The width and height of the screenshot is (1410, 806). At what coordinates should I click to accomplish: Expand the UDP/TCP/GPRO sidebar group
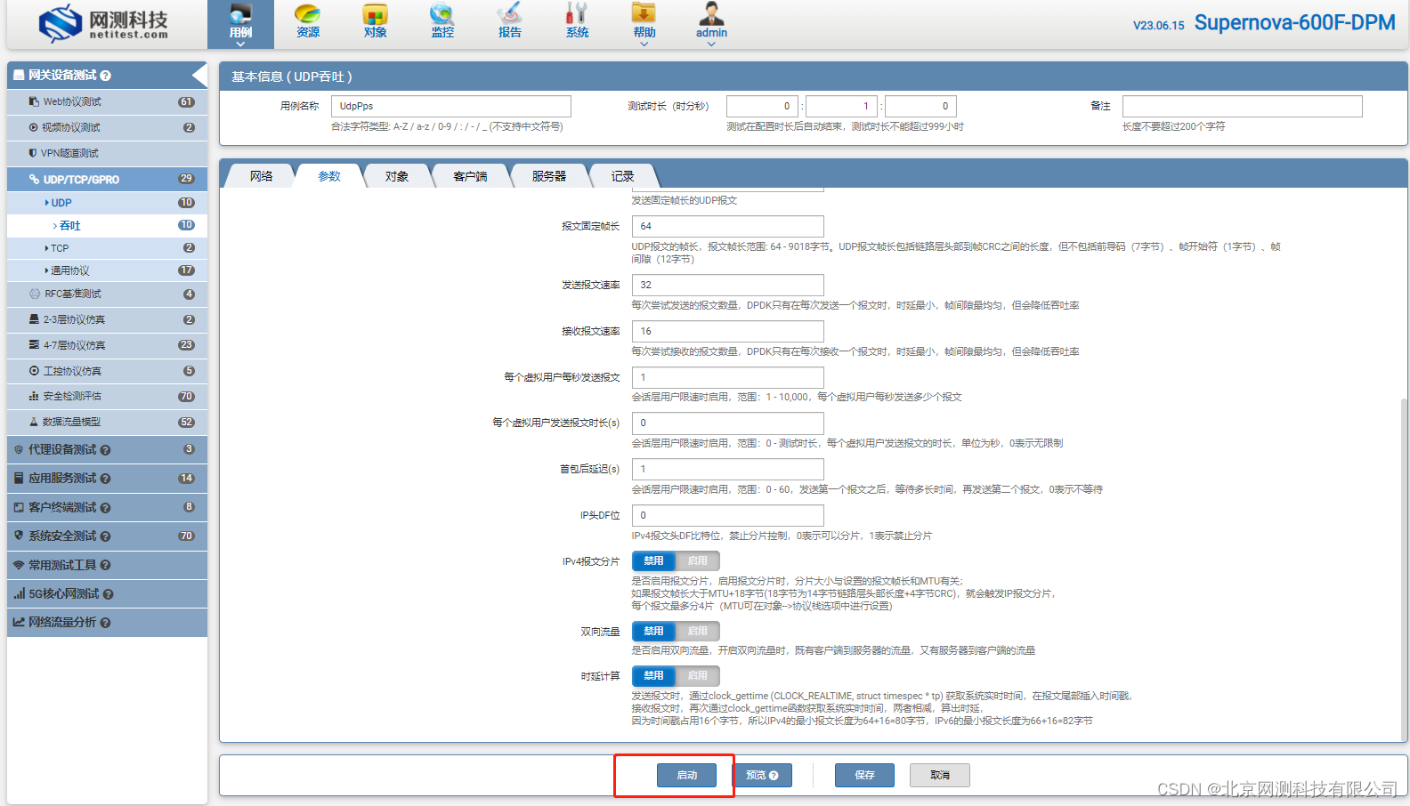pyautogui.click(x=107, y=180)
